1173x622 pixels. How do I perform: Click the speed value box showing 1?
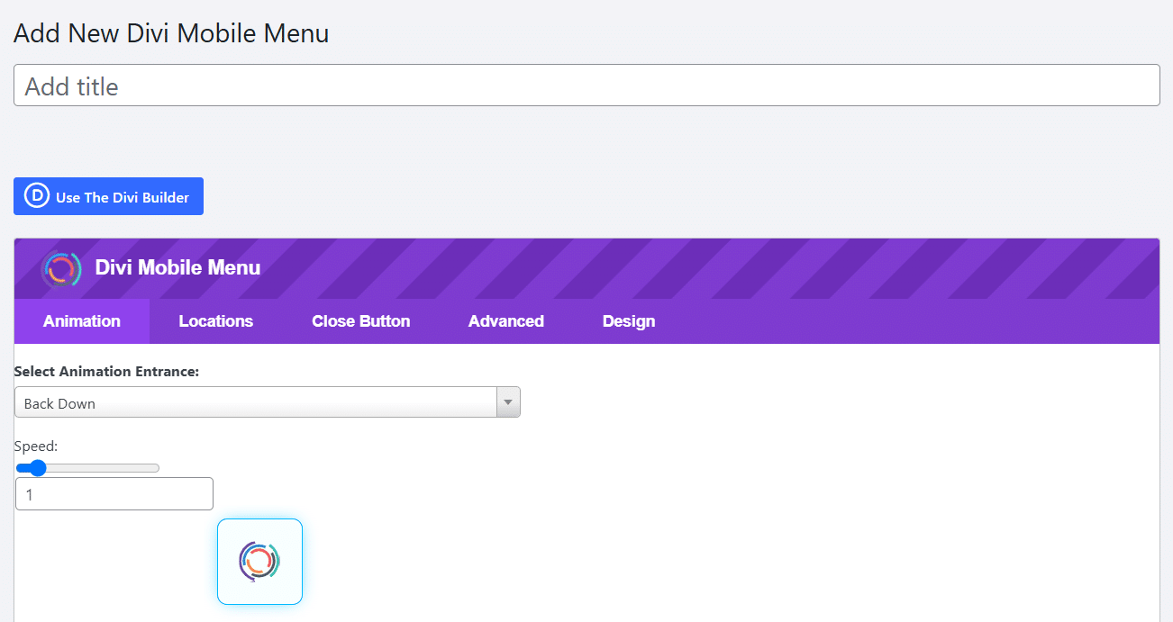click(x=114, y=493)
